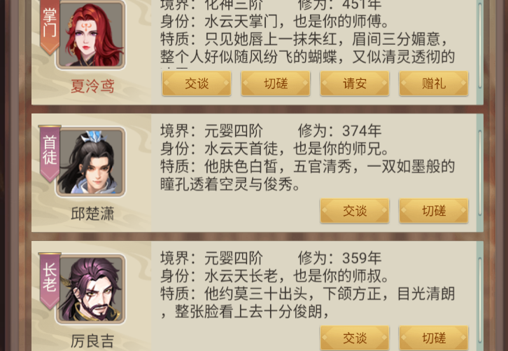Image resolution: width=508 pixels, height=351 pixels.
Task: Click scrollbar in 邱楚潇's description panel
Action: coord(480,172)
